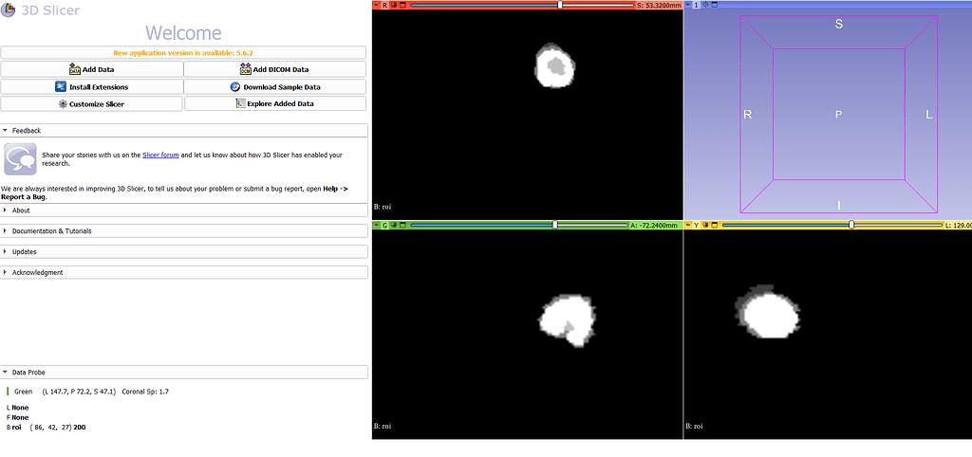Click Download Sample Data button

tap(274, 86)
